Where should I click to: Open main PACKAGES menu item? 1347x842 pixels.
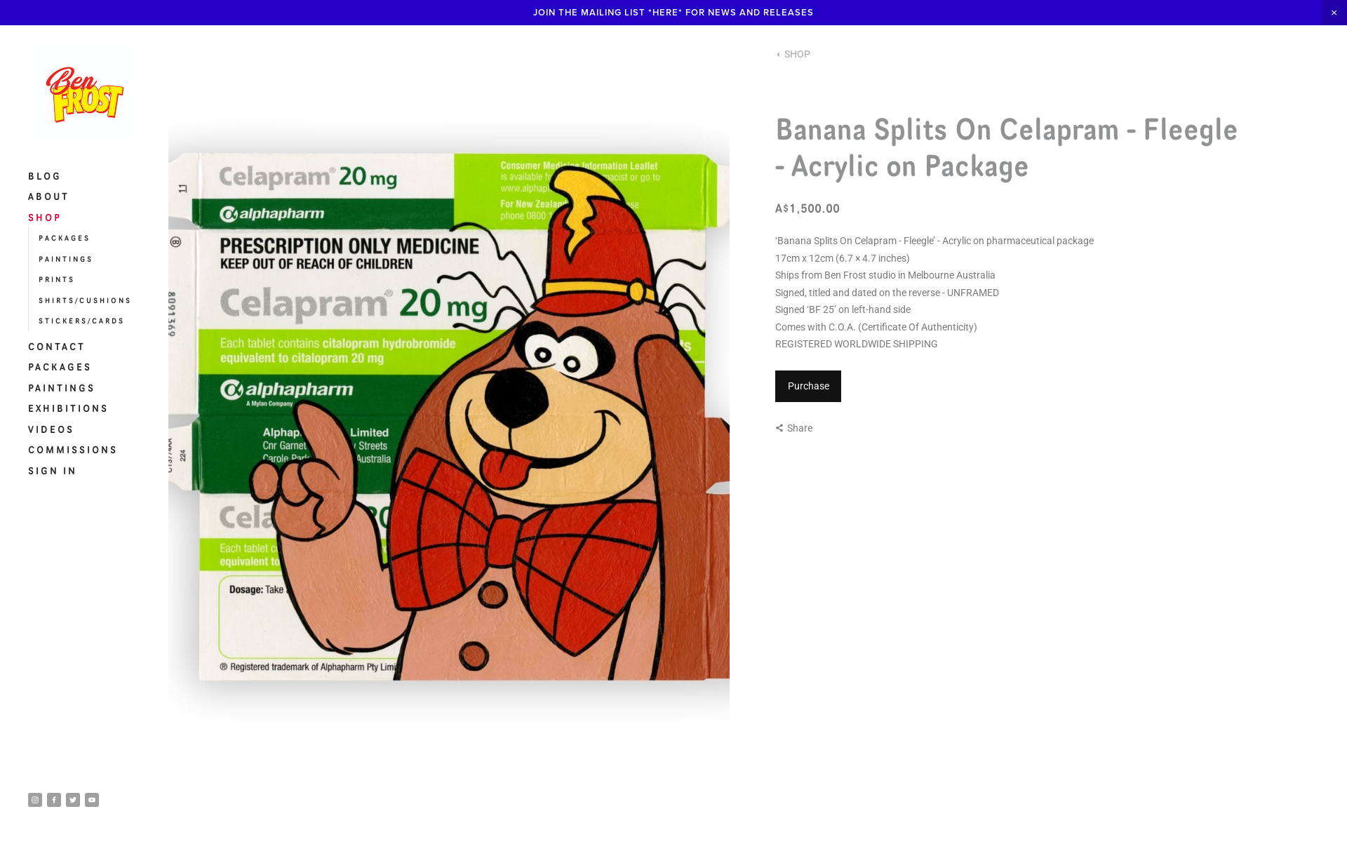tap(60, 367)
